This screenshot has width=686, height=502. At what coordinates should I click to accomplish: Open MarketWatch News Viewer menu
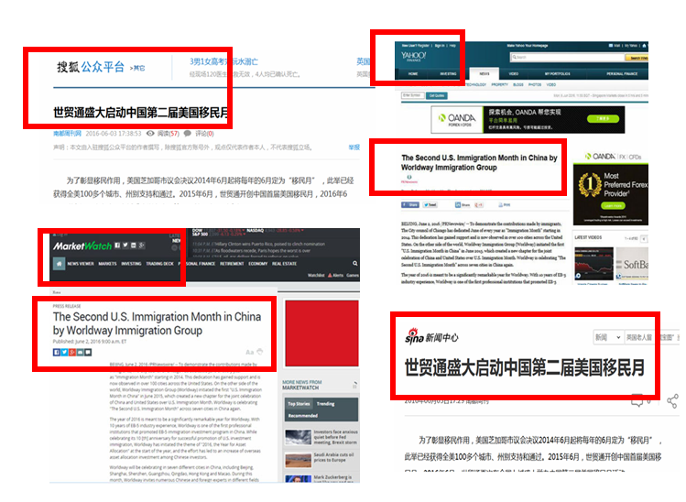[x=81, y=264]
